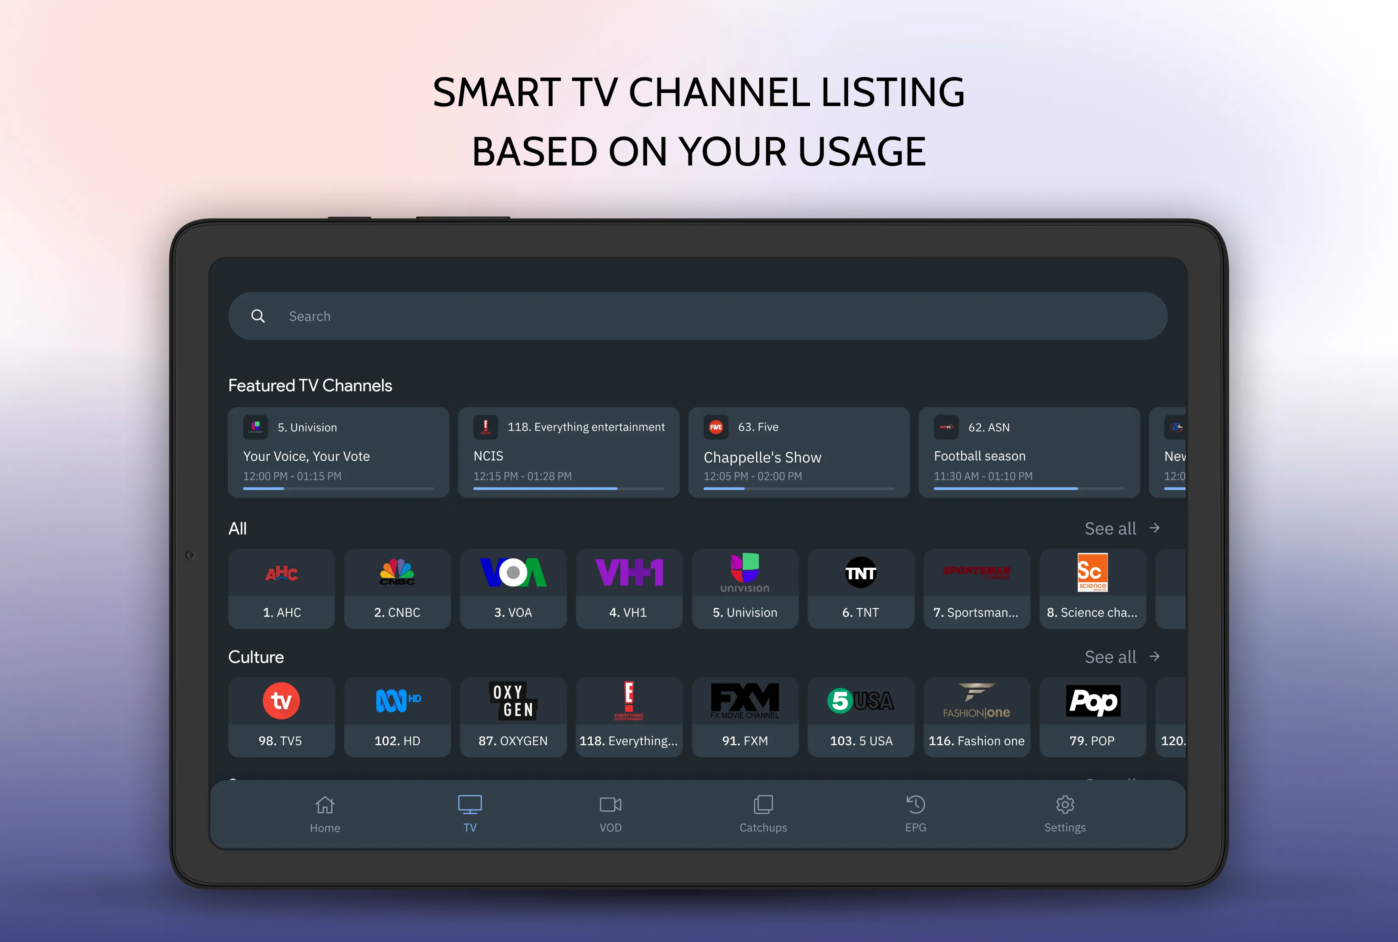Screen dimensions: 1398x942
Task: Open the TV5 channel tile
Action: tap(282, 717)
